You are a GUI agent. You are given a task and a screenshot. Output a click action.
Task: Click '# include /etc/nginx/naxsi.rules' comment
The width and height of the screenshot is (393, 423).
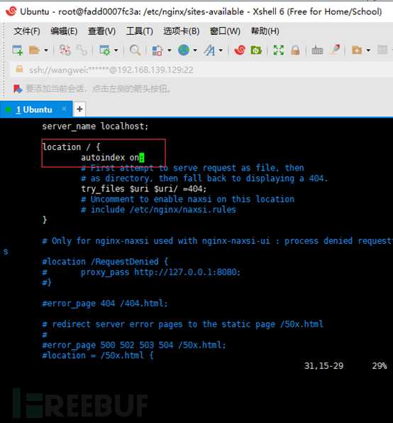coord(158,210)
